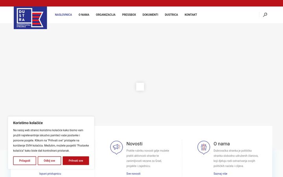
Task: Follow the Saznaj više link
Action: (221, 173)
